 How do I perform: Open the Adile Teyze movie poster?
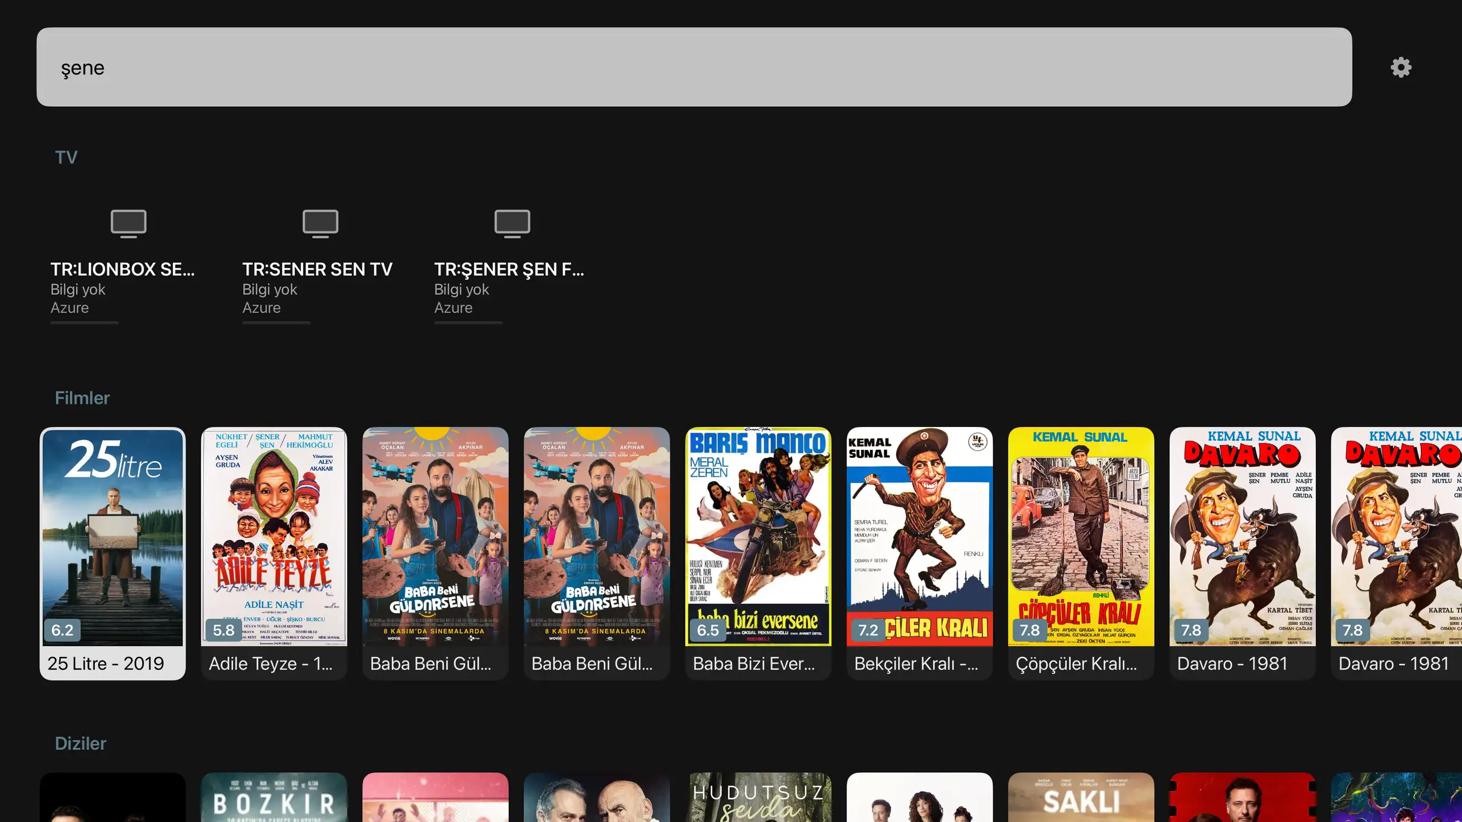tap(274, 537)
